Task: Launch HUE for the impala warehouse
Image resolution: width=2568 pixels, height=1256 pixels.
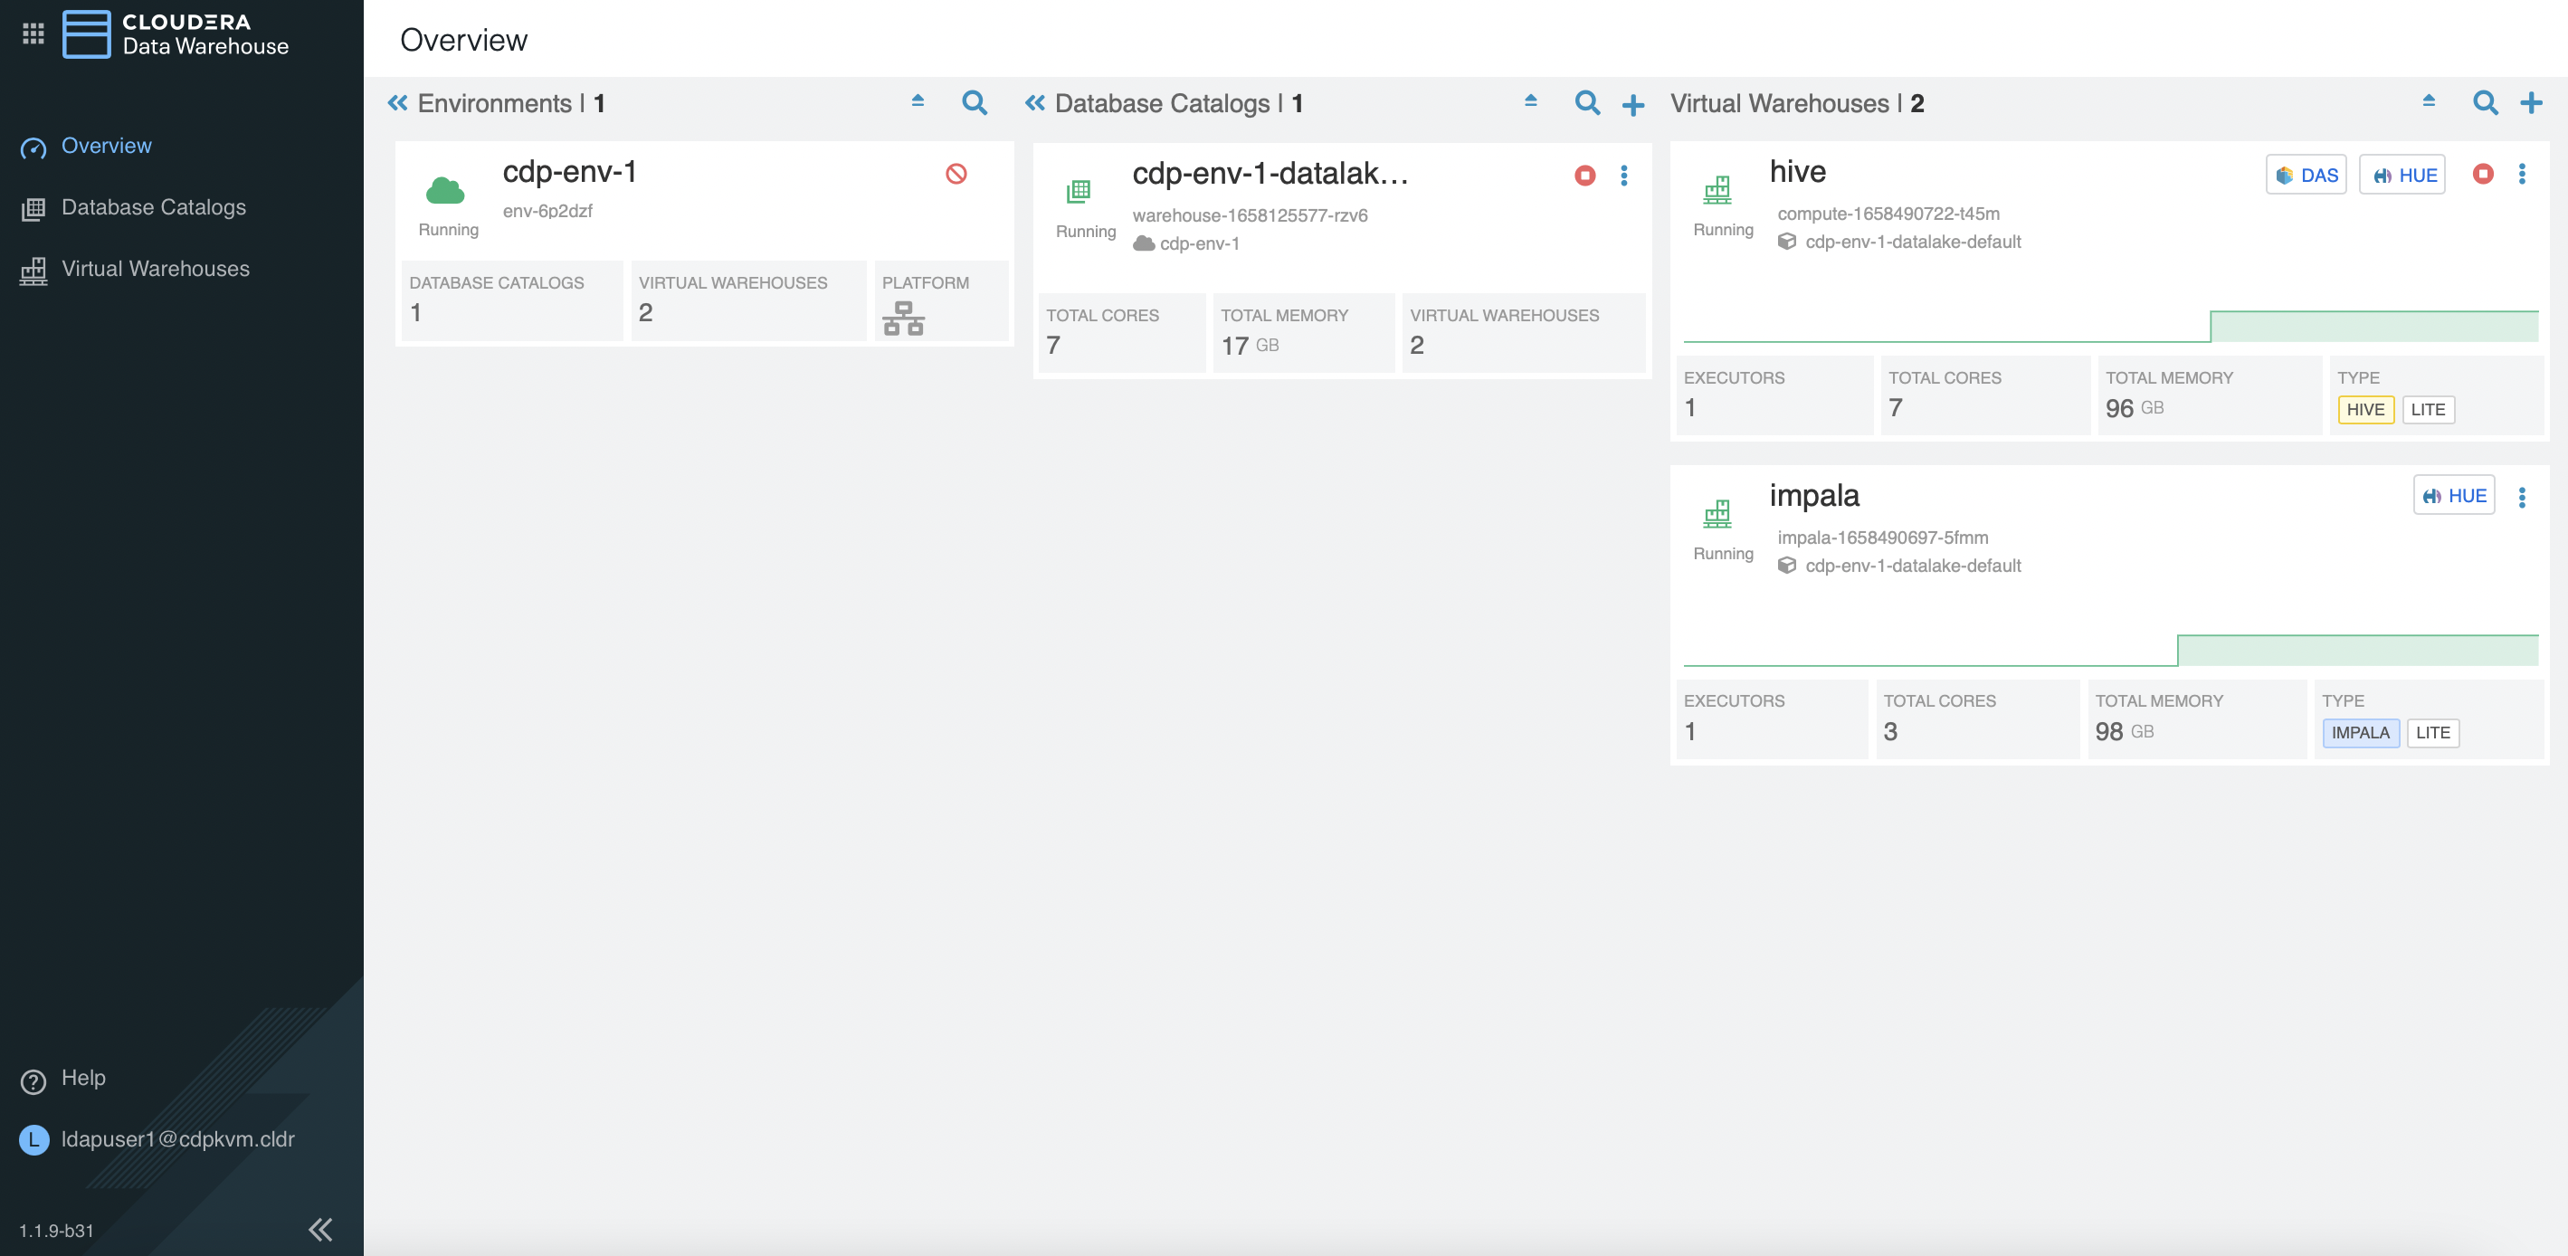Action: point(2453,497)
